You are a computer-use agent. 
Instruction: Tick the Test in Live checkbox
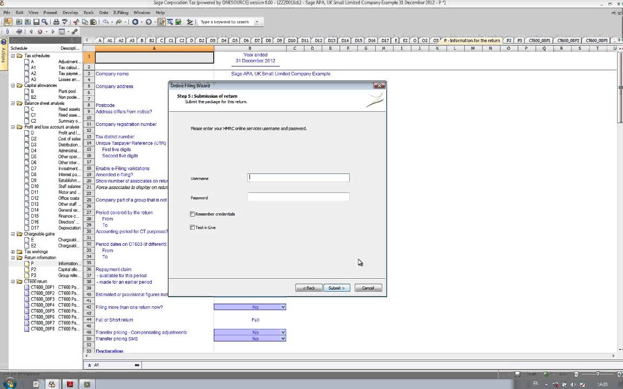(x=192, y=227)
